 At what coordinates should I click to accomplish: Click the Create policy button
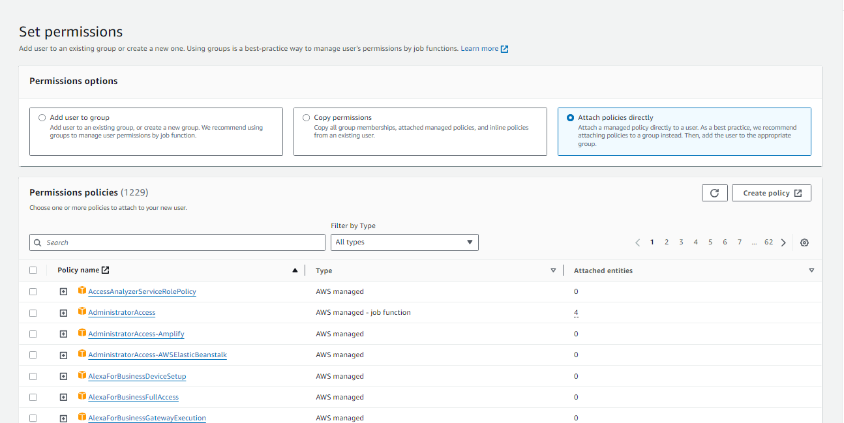click(771, 192)
